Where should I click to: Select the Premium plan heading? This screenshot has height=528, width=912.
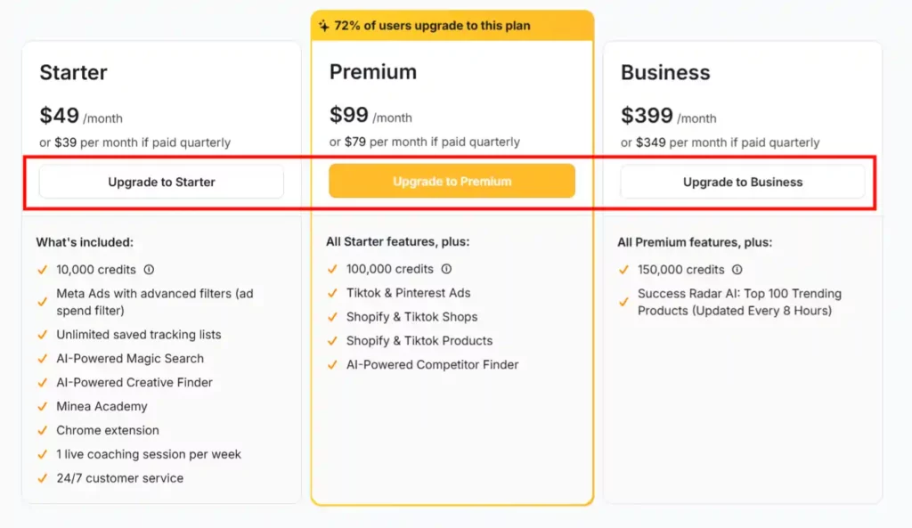coord(373,72)
